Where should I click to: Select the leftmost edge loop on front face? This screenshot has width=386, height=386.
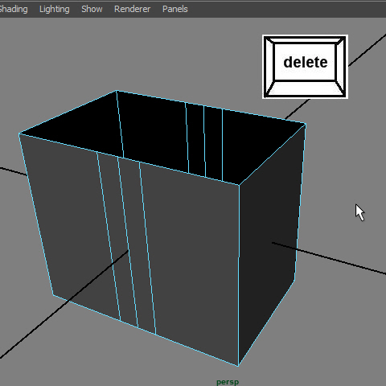click(x=109, y=236)
